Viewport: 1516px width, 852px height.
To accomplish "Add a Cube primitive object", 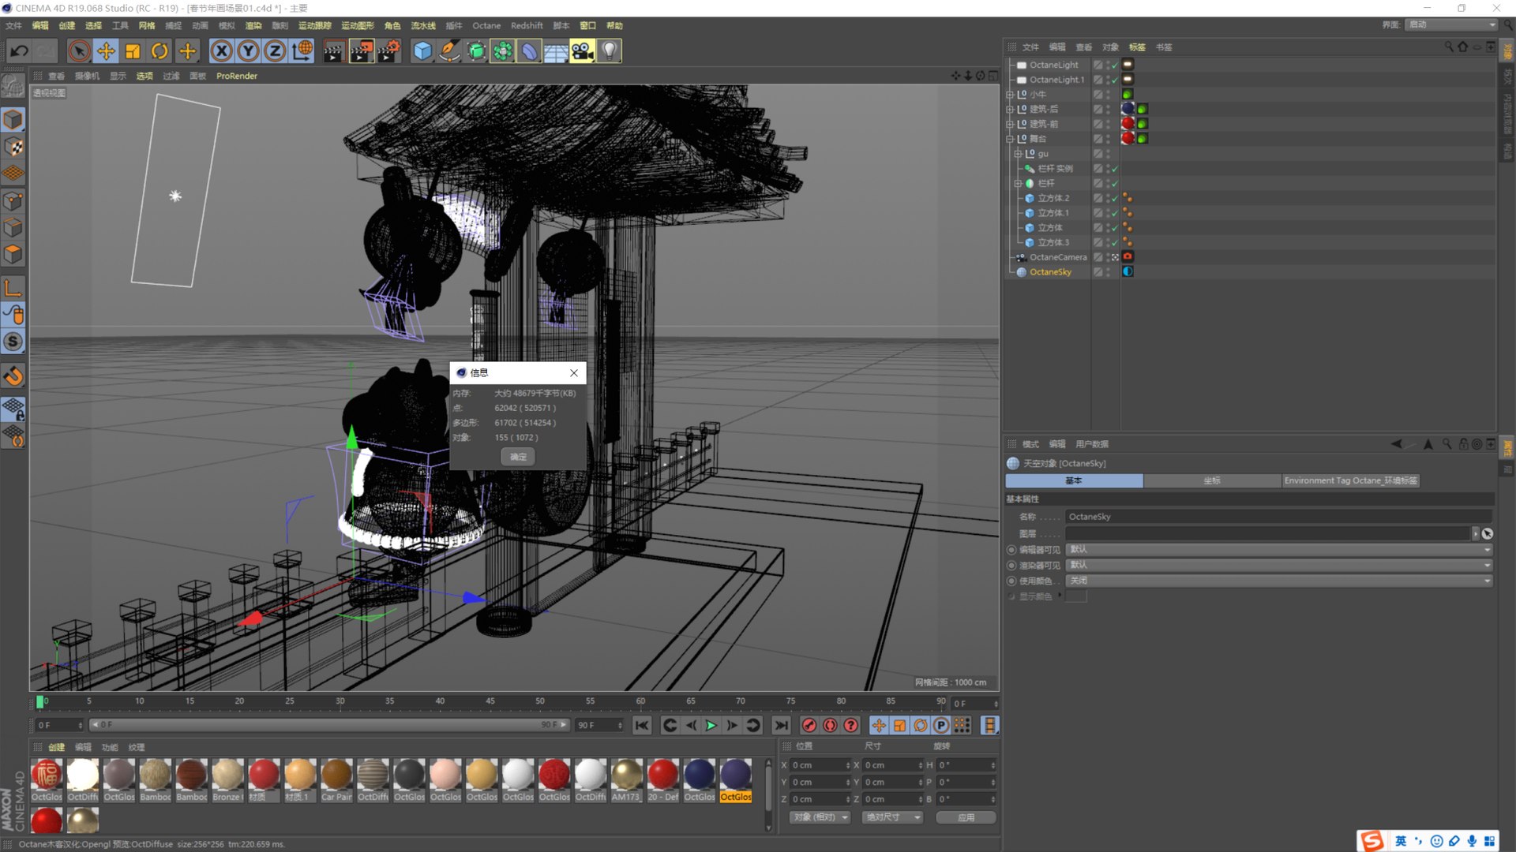I will 422,51.
